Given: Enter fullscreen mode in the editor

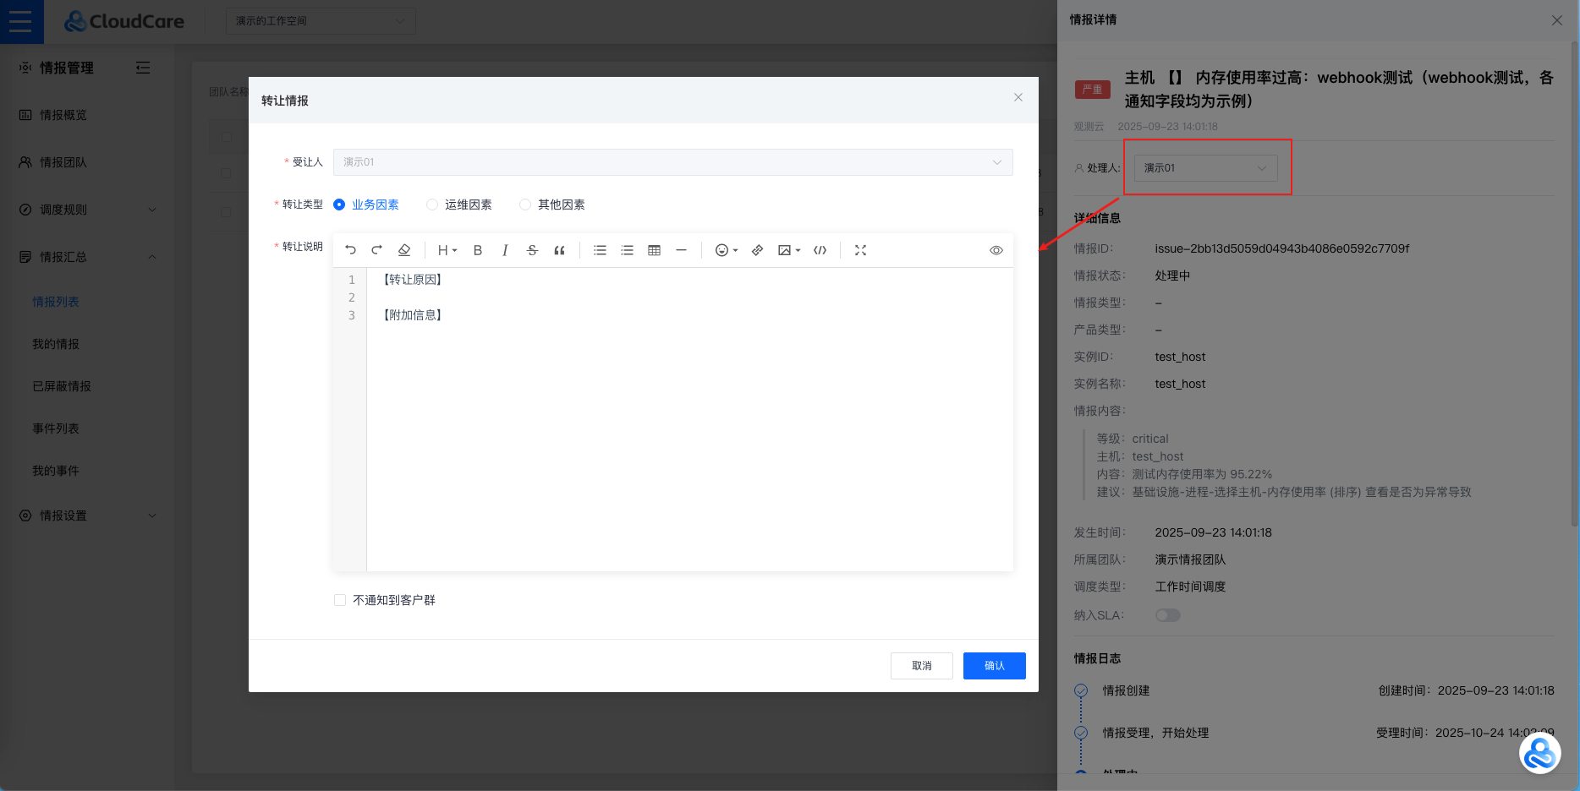Looking at the screenshot, I should tap(860, 250).
